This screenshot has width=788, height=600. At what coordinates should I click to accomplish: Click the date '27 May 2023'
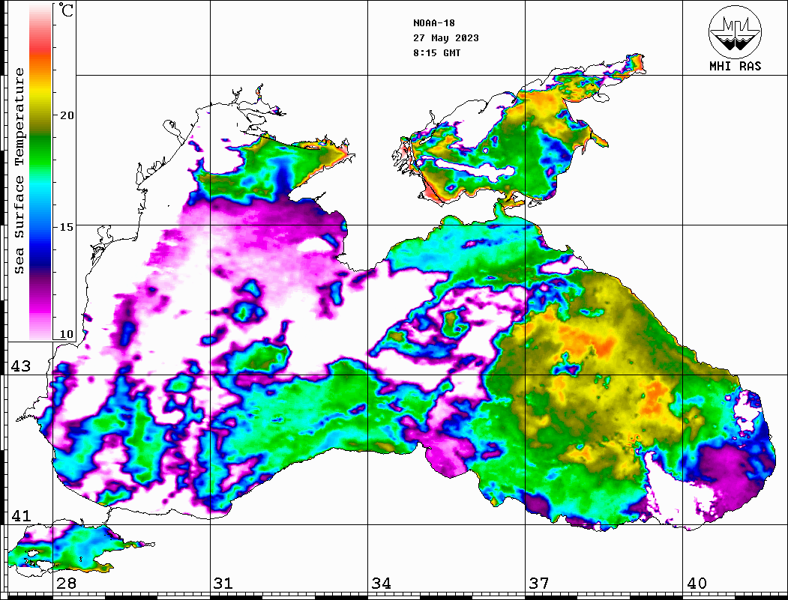446,38
